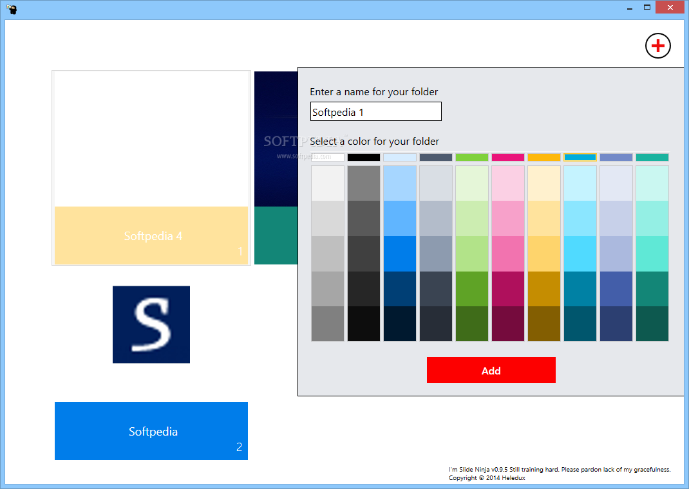The image size is (689, 489).
Task: Pick the medium indigo shade in periwinkle column
Action: pos(616,289)
